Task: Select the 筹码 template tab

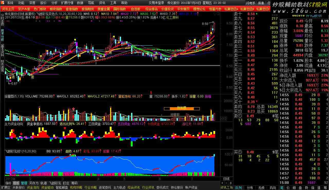Action: [74, 183]
